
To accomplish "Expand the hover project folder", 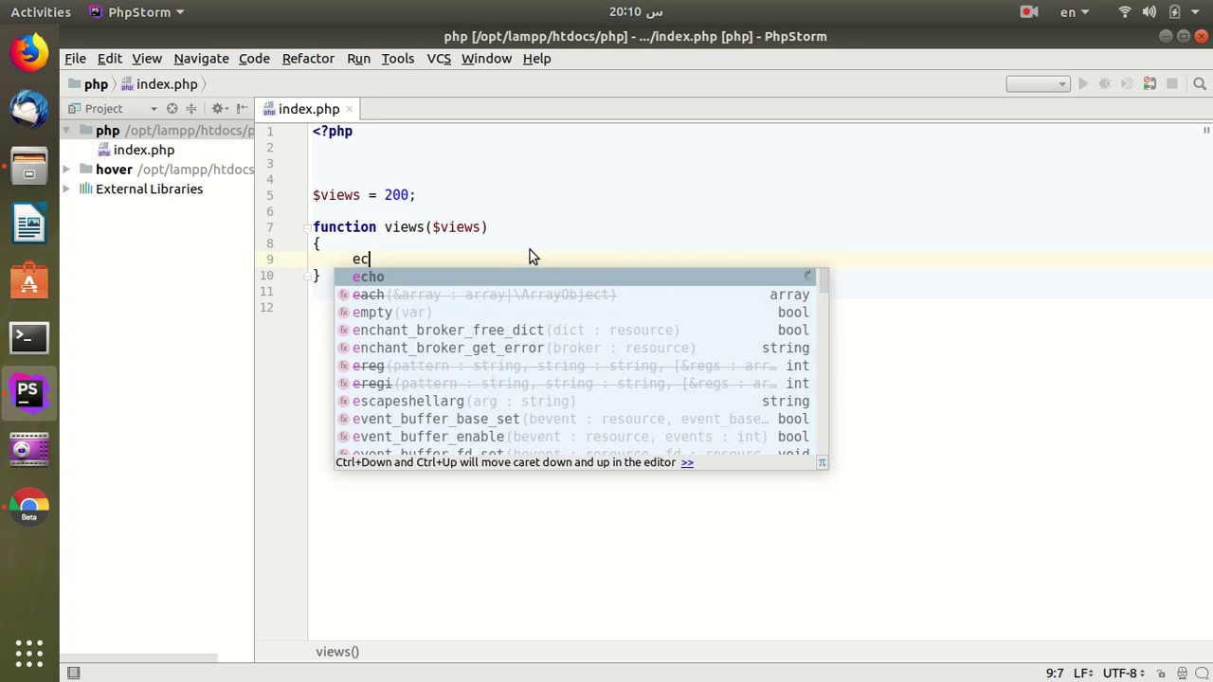I will 66,170.
